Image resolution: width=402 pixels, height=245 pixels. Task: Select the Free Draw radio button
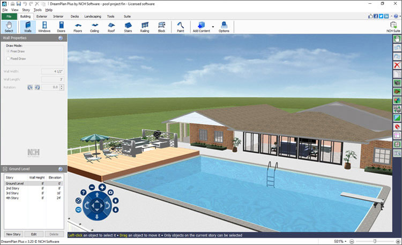coord(8,51)
